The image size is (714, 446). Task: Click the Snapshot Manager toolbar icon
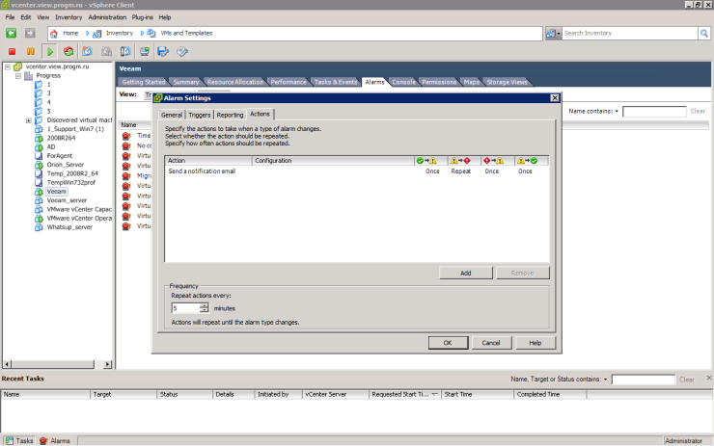coord(125,51)
